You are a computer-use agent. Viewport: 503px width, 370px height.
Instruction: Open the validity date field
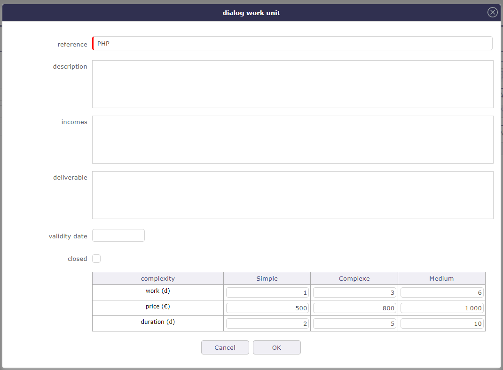tap(118, 236)
